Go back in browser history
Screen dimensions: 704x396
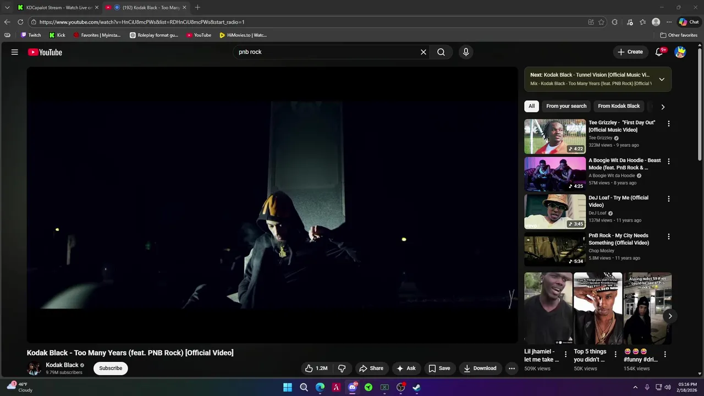tap(7, 22)
